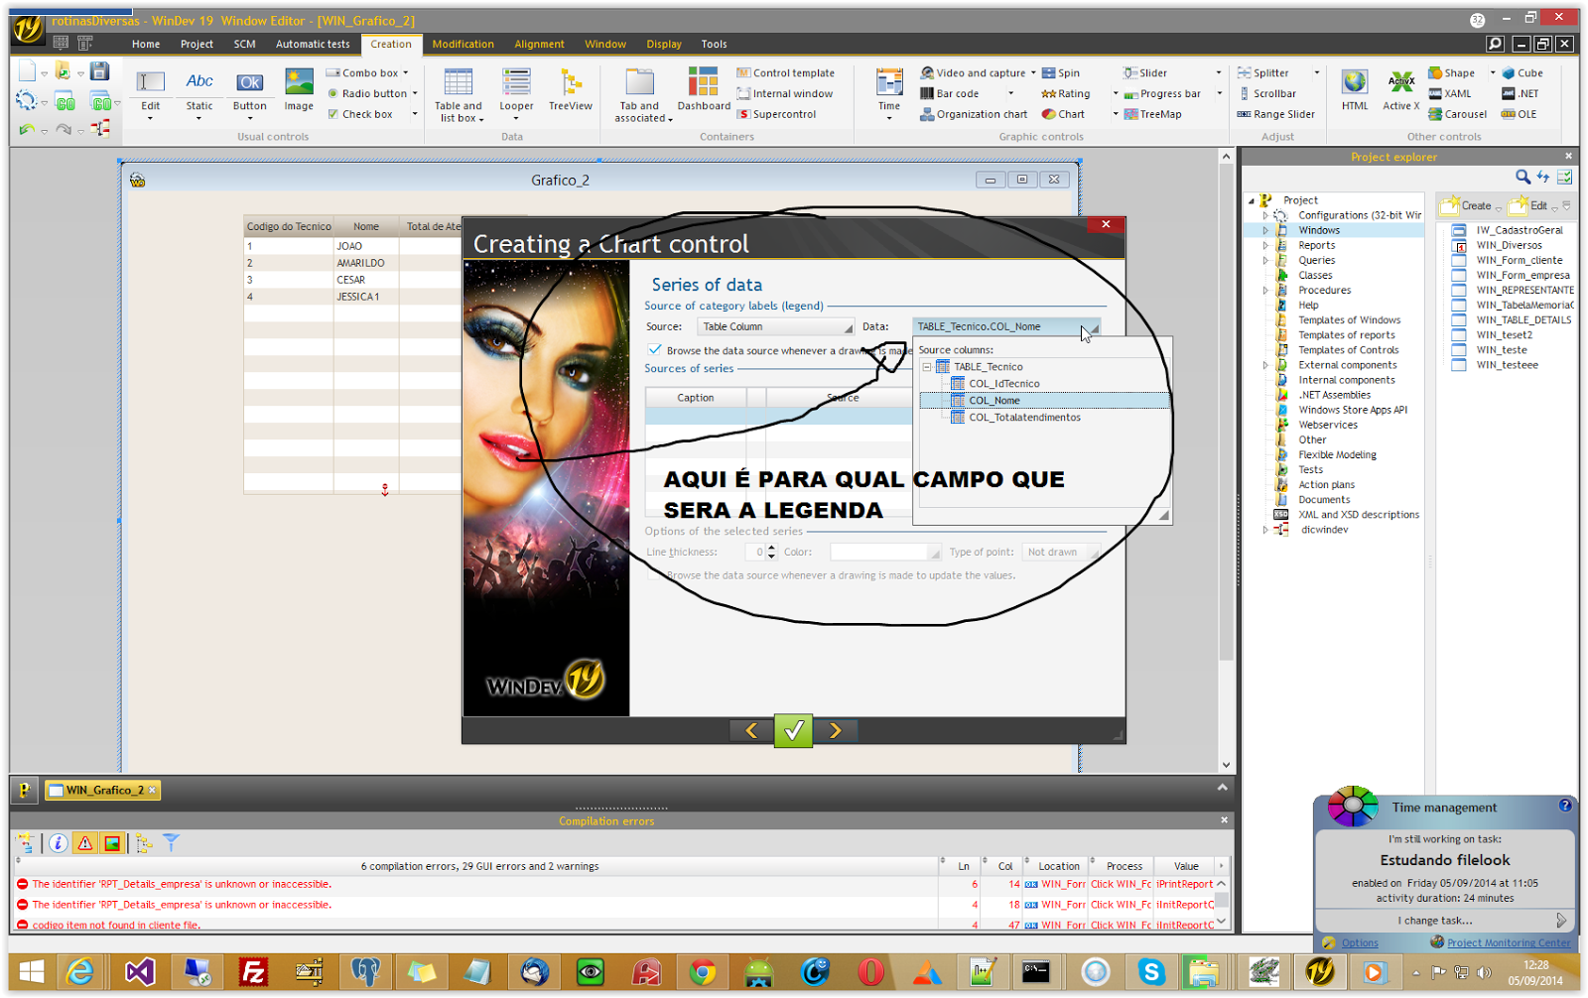Open the Options link in Time management
The width and height of the screenshot is (1588, 998).
point(1360,942)
